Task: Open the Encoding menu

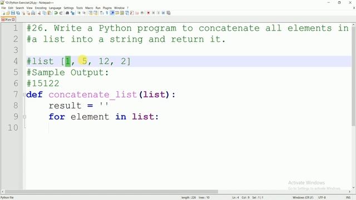Action: [41, 8]
